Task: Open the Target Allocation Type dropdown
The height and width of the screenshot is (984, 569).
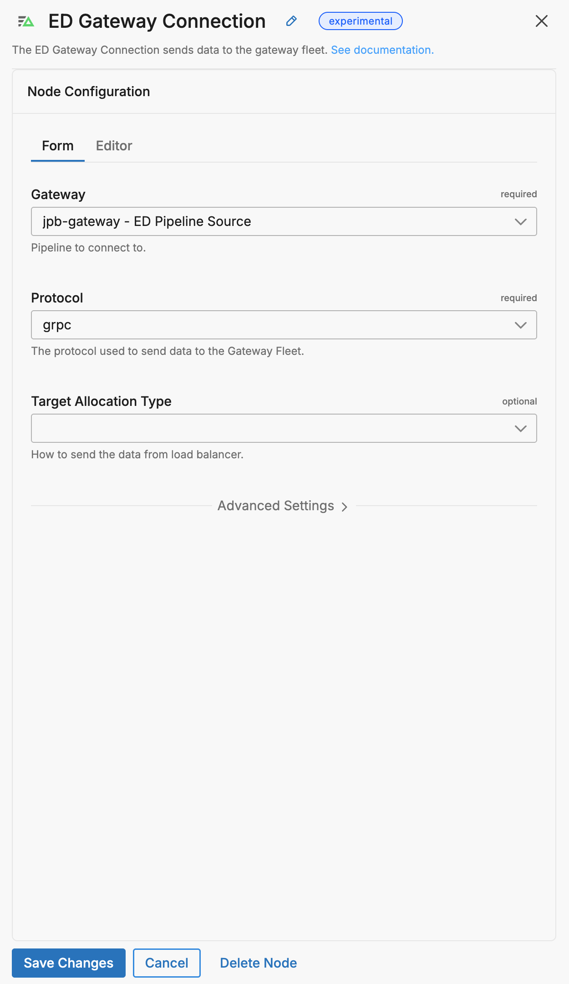Action: point(284,428)
